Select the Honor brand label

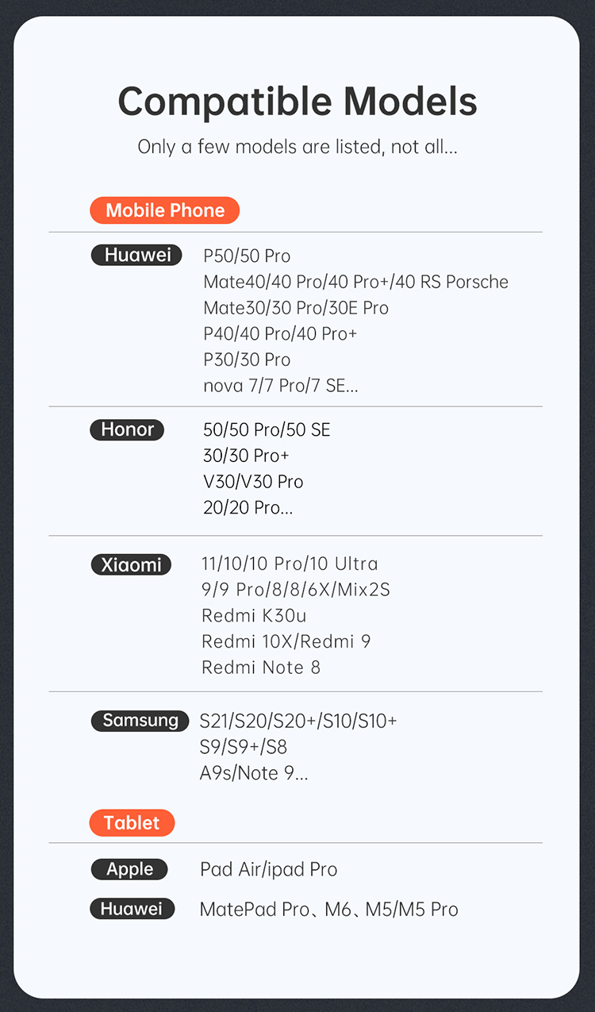[x=127, y=429]
